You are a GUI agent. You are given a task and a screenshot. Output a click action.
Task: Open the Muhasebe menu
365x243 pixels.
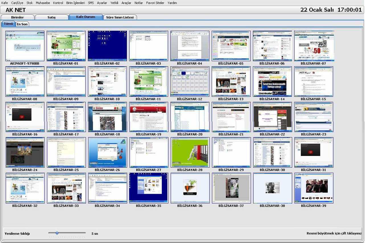click(43, 3)
